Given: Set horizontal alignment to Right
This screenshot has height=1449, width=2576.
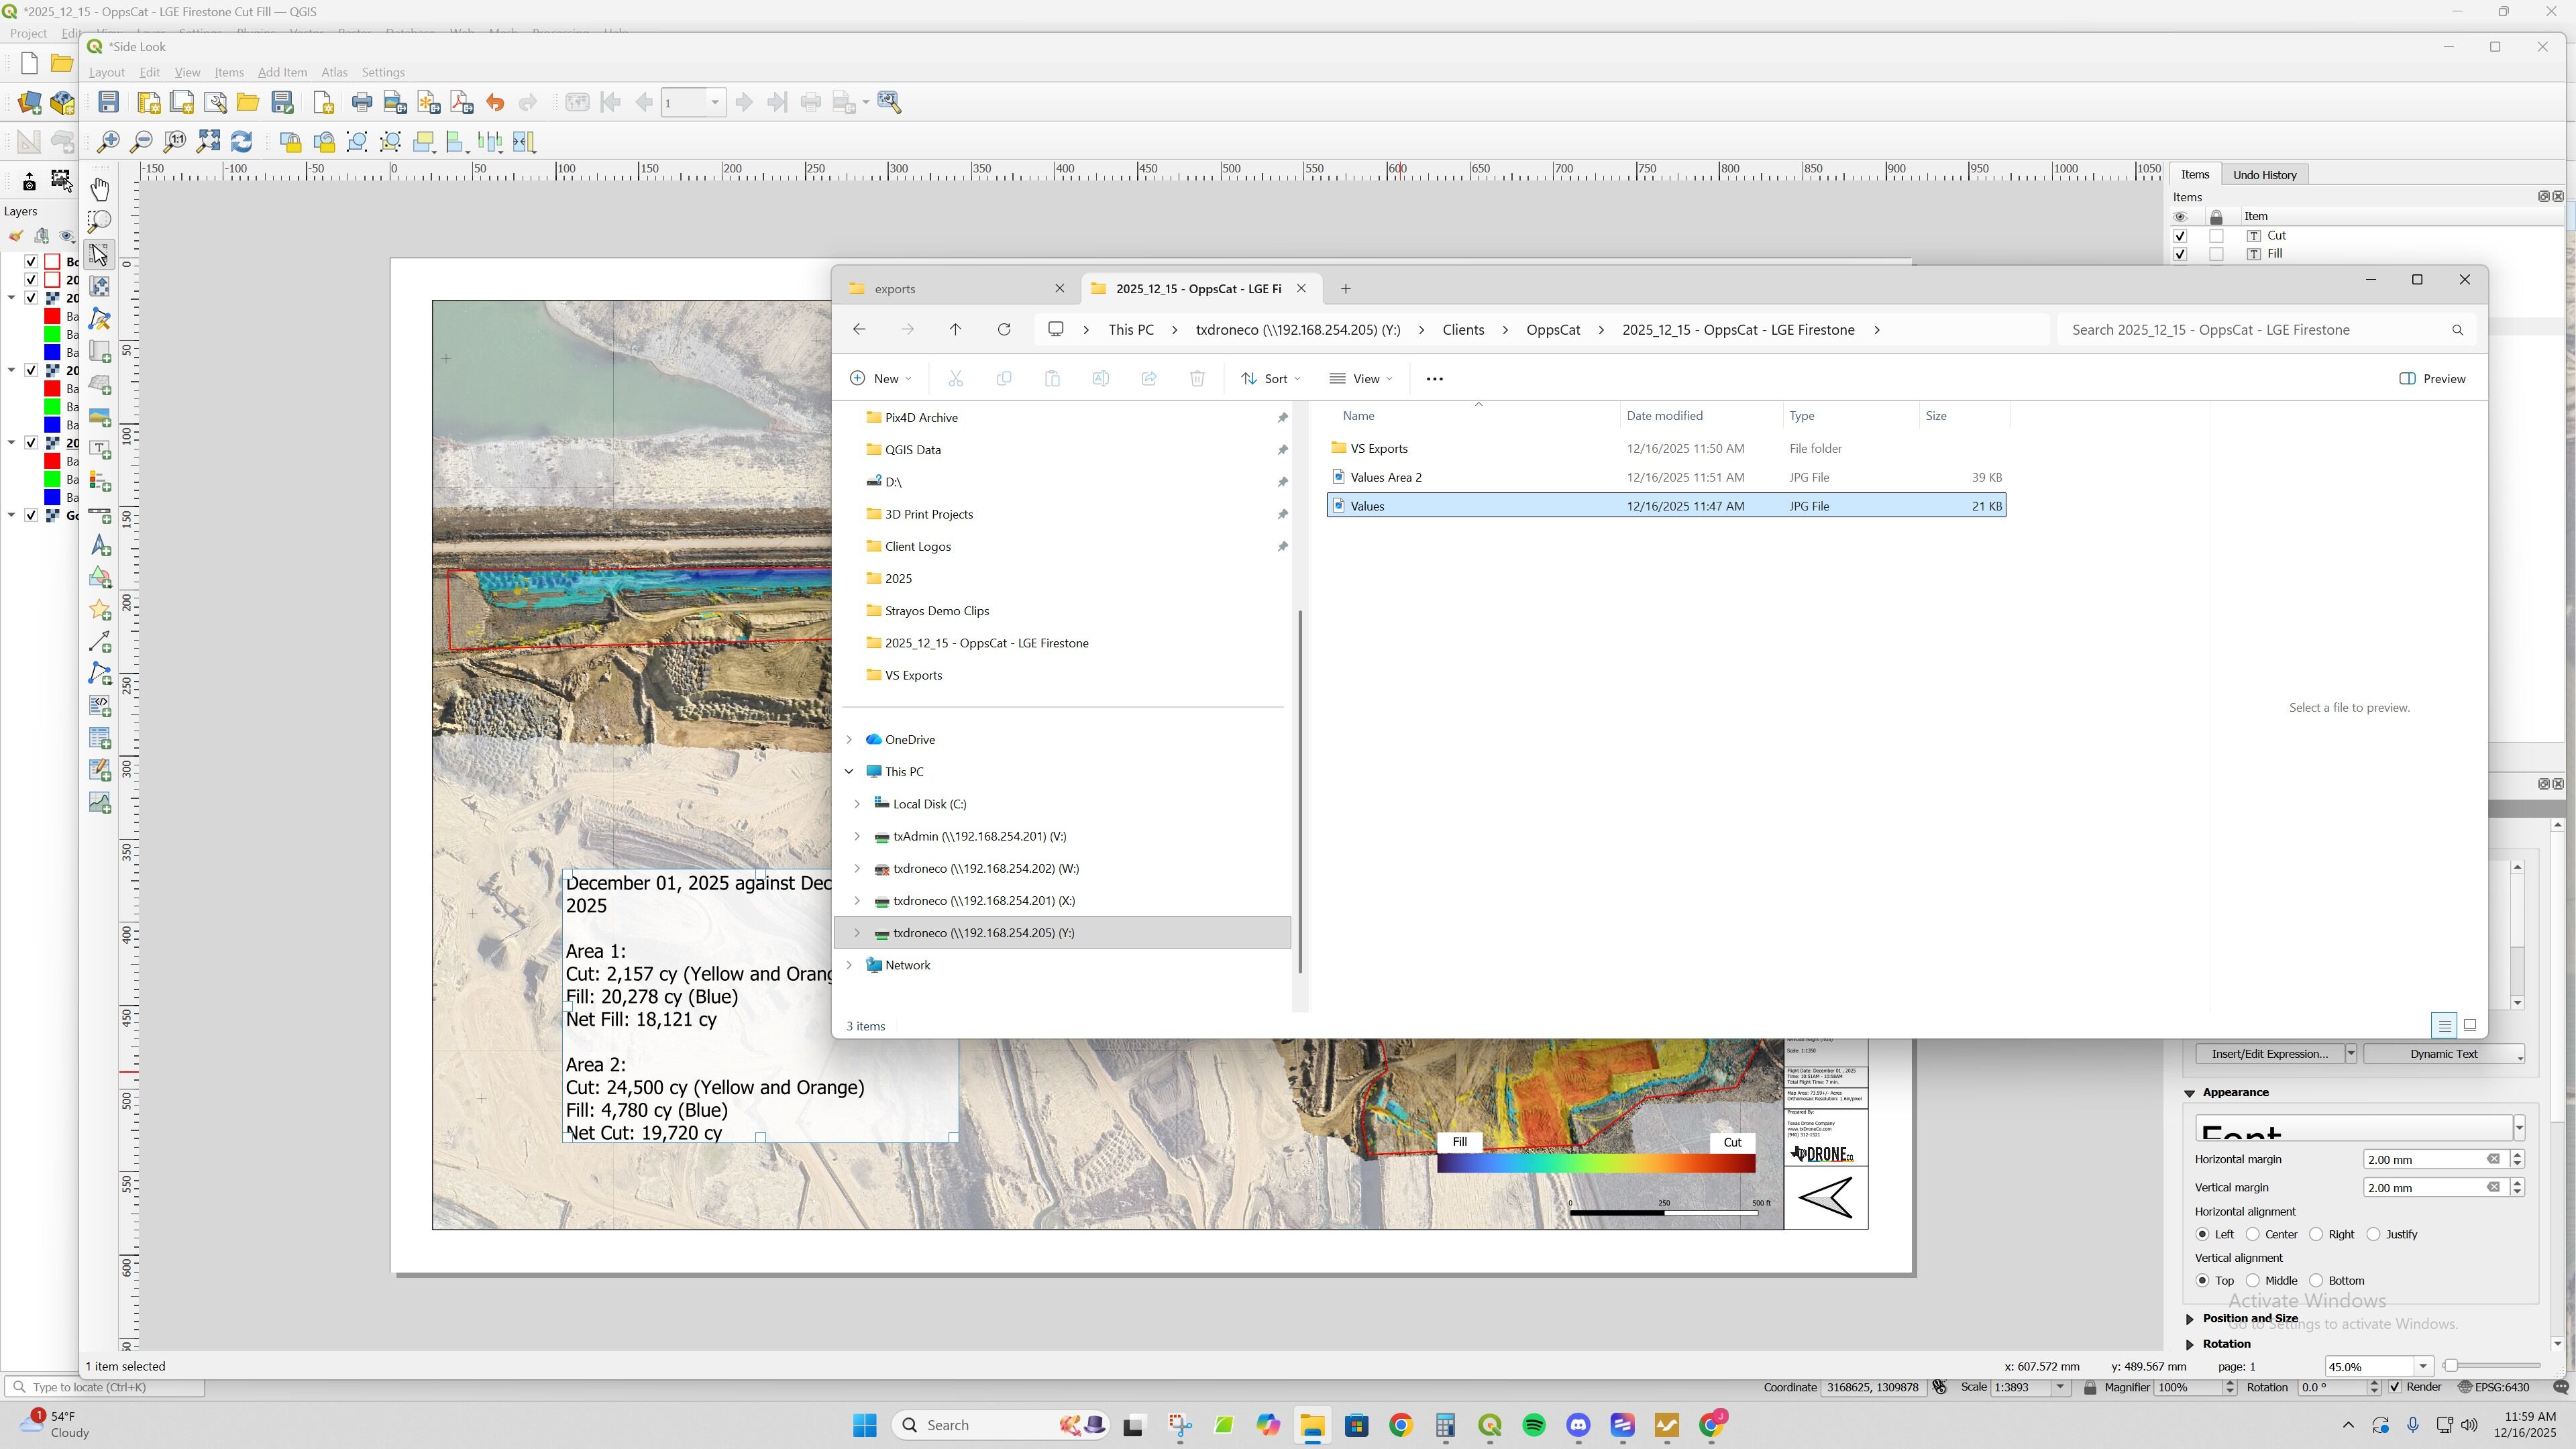Looking at the screenshot, I should (2316, 1235).
